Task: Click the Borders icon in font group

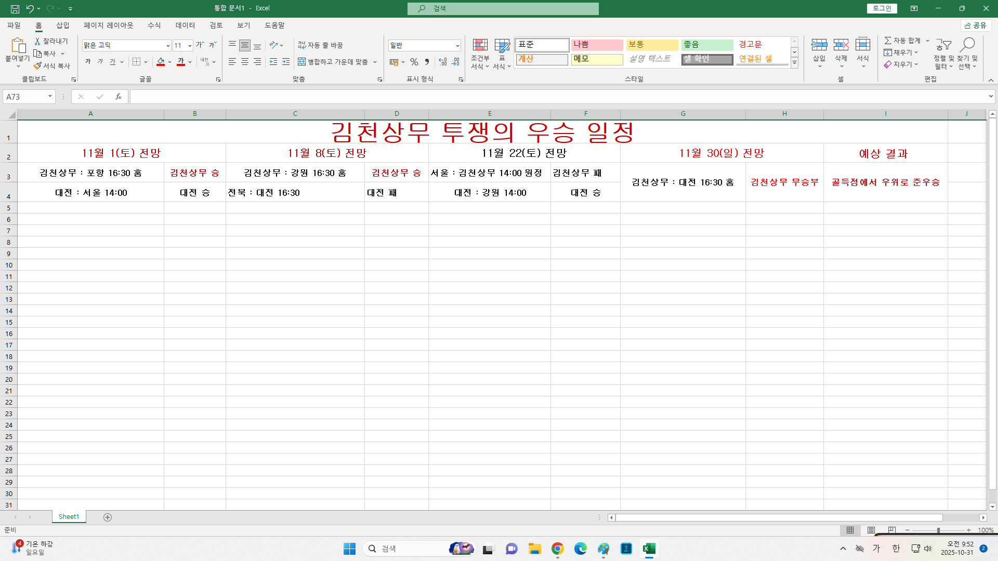Action: 136,62
